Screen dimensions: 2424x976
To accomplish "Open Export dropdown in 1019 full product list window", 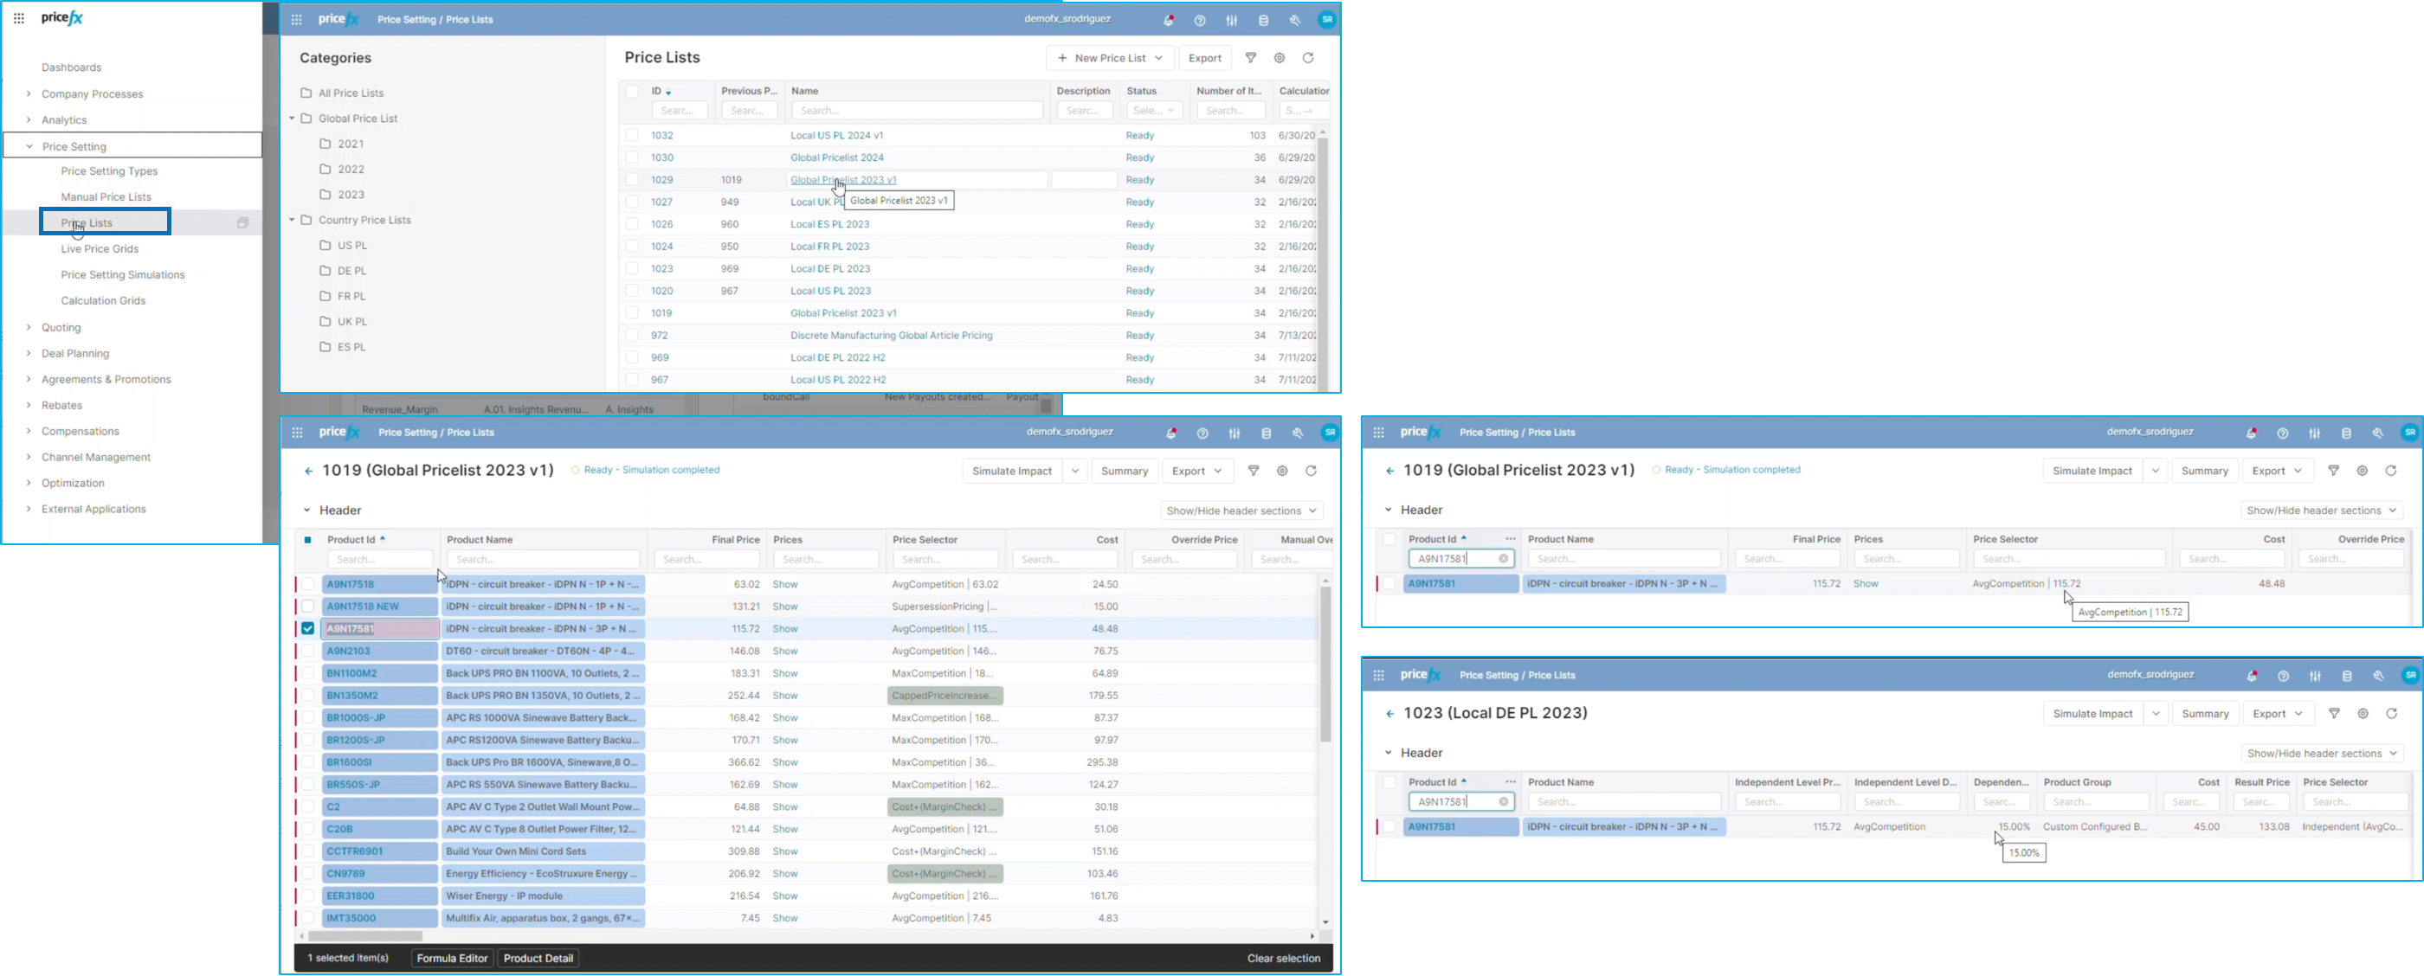I will (x=1197, y=471).
